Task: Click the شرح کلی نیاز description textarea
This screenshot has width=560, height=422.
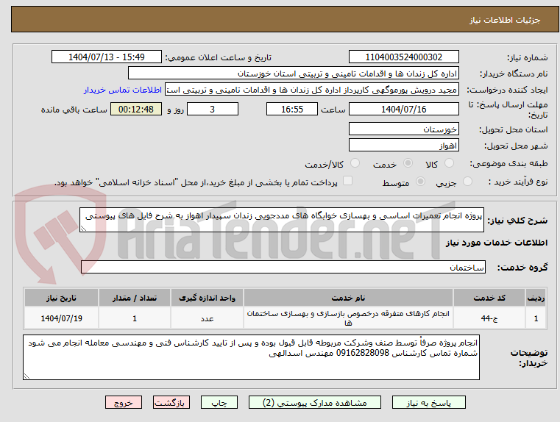Action: pyautogui.click(x=281, y=220)
